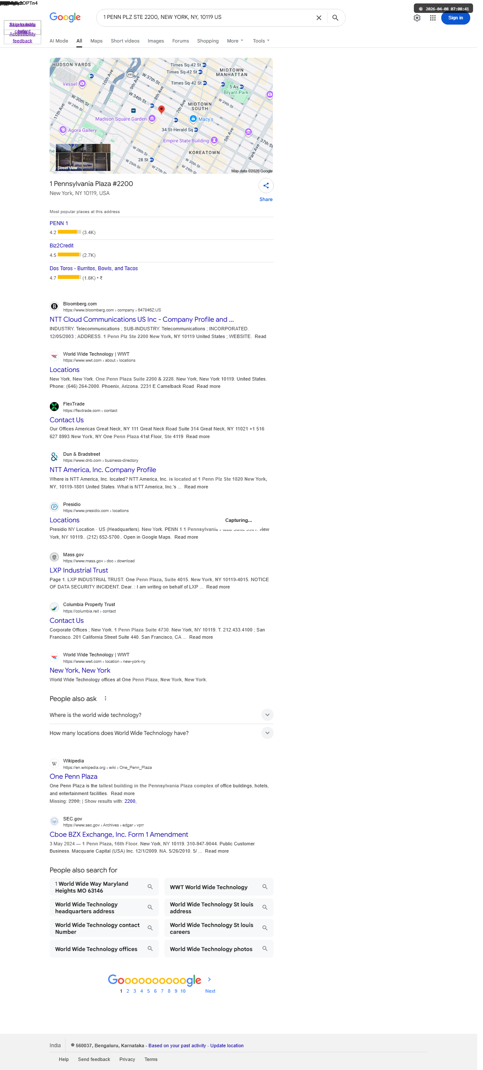Viewport: 483px width, 1070px height.
Task: Open the Street View thumbnail on map
Action: 83,158
